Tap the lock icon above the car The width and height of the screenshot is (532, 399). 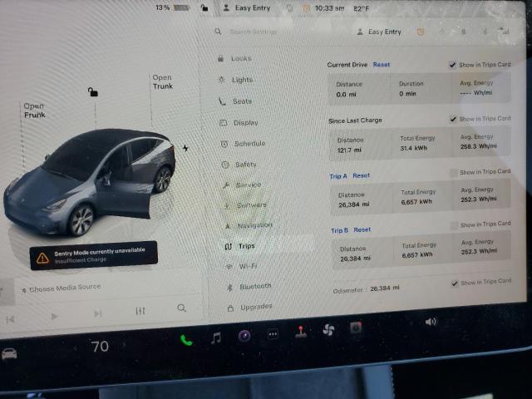tap(92, 91)
